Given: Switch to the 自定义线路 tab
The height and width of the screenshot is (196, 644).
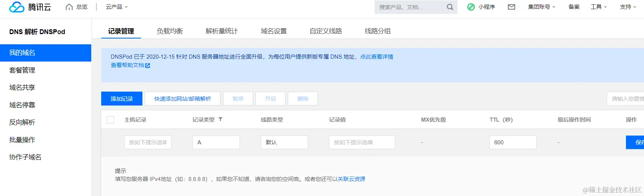Looking at the screenshot, I should tap(326, 31).
